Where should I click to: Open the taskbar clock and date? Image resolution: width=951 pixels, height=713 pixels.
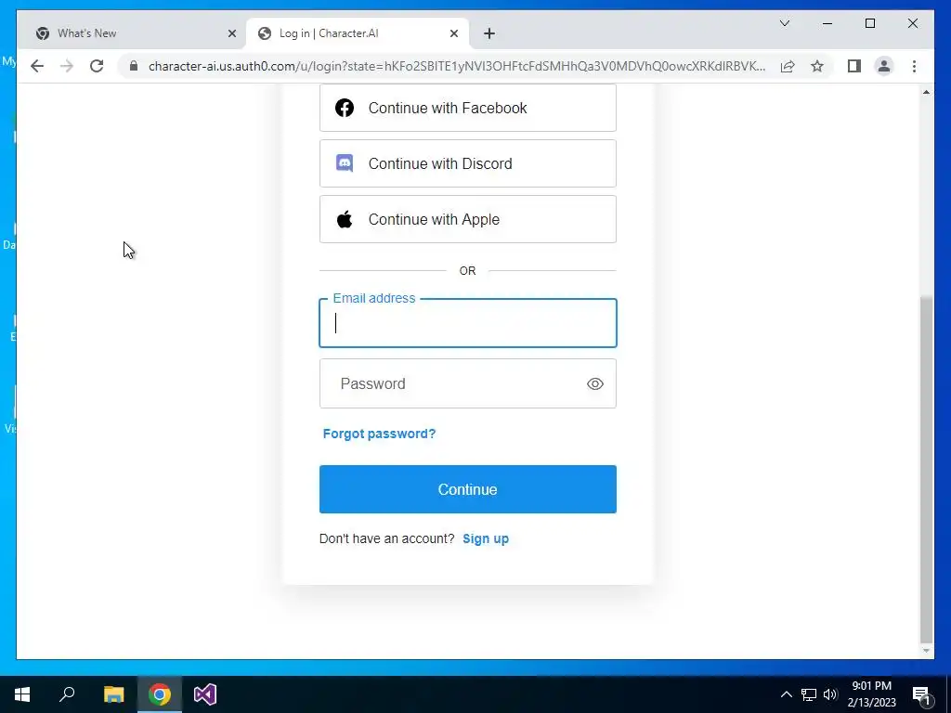[871, 694]
